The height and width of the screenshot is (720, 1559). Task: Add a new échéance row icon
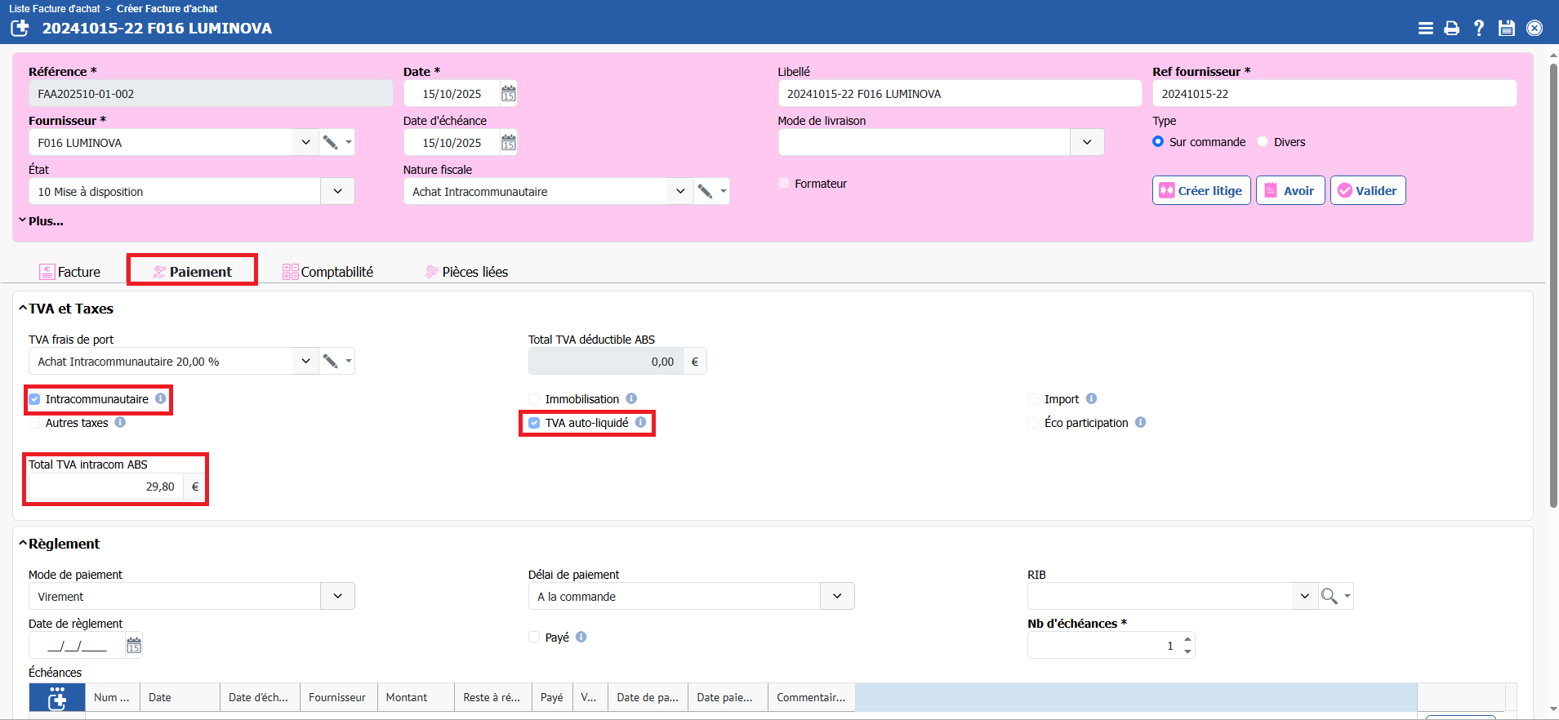[57, 698]
